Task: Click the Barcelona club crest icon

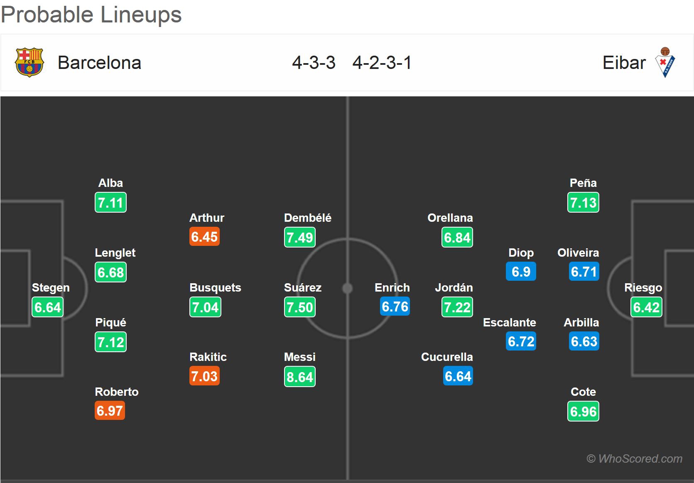Action: click(x=29, y=63)
